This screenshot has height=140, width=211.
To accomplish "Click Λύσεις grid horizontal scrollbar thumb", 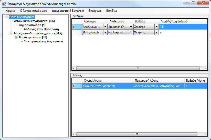I will tap(137, 134).
